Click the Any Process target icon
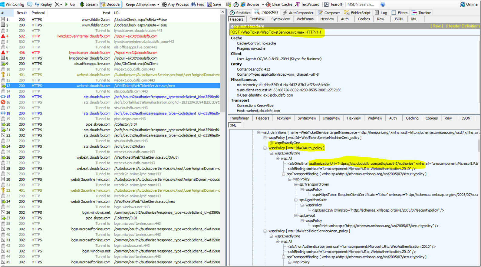 click(x=175, y=4)
